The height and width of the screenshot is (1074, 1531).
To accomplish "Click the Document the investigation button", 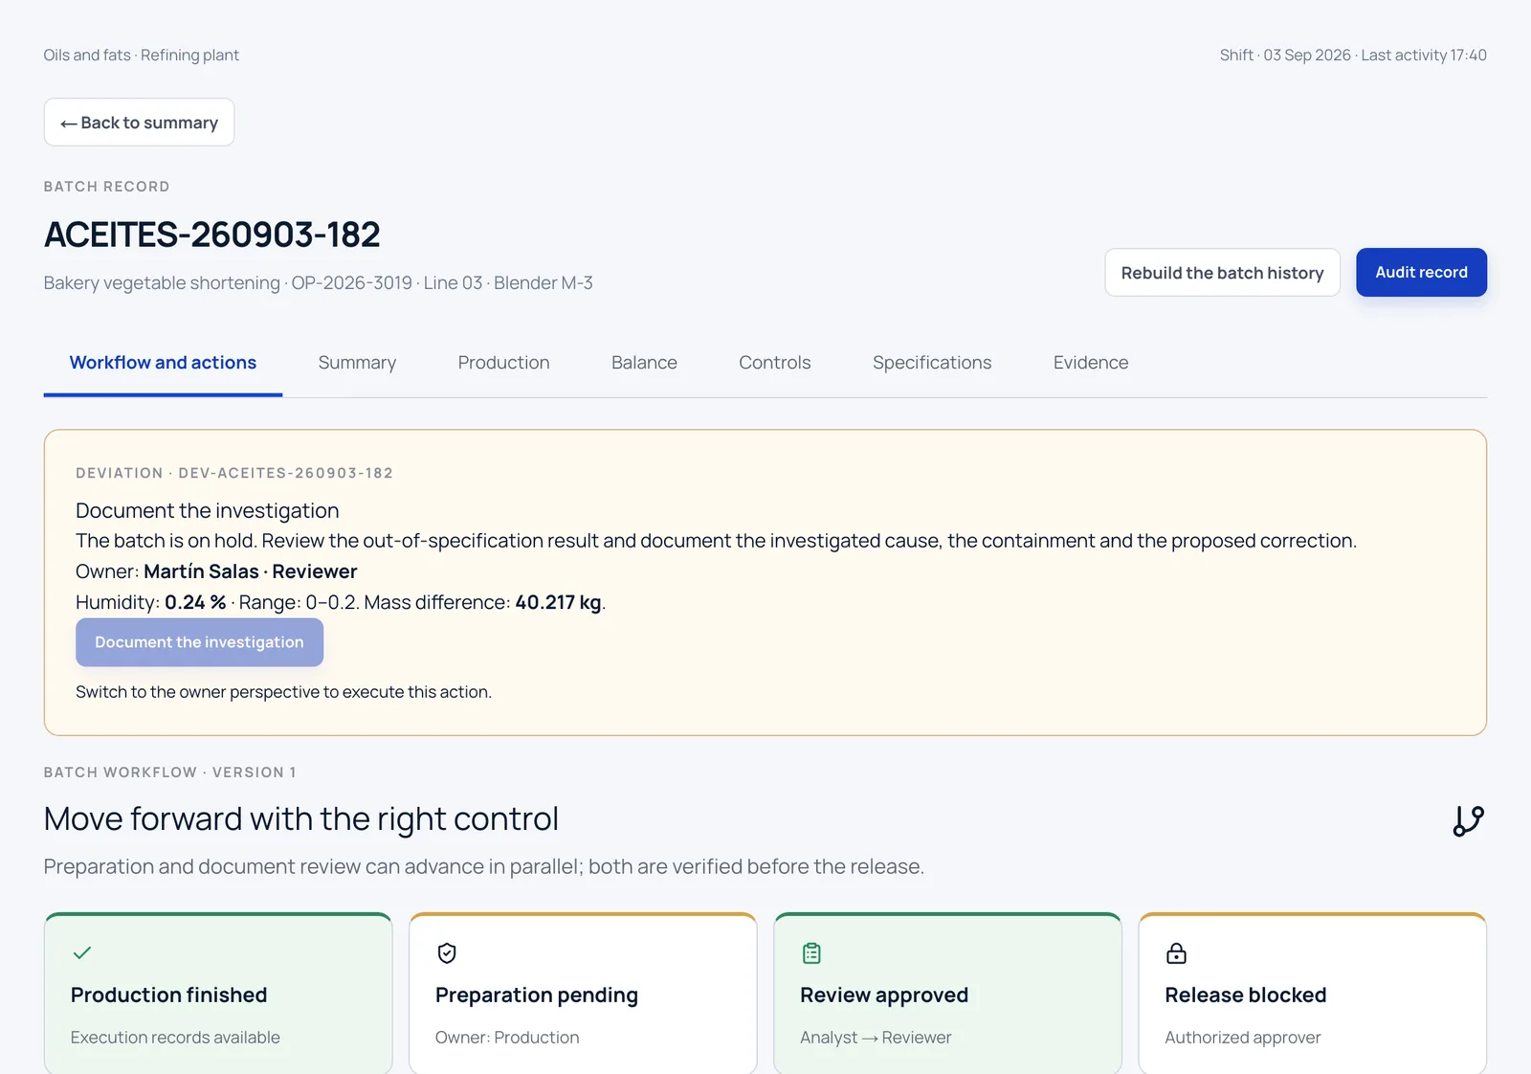I will tap(199, 642).
